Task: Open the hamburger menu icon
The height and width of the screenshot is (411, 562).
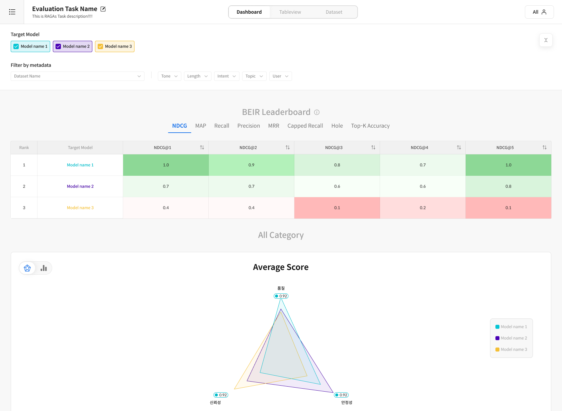Action: (12, 12)
